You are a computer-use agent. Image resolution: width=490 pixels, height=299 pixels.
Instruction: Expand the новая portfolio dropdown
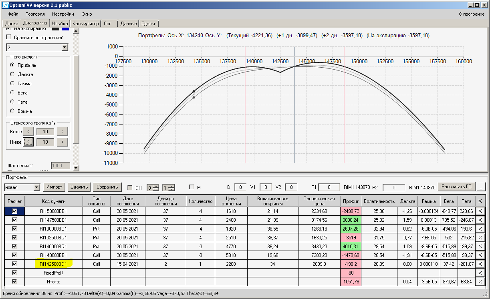click(37, 187)
